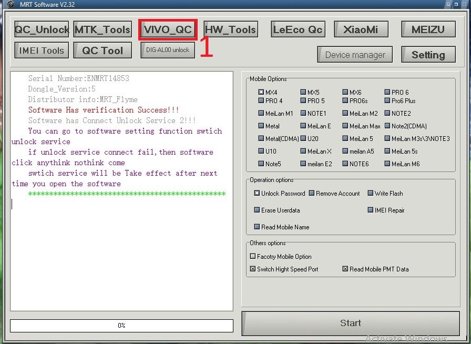This screenshot has width=471, height=344.
Task: Select MeiLan E checkbox
Action: 303,126
